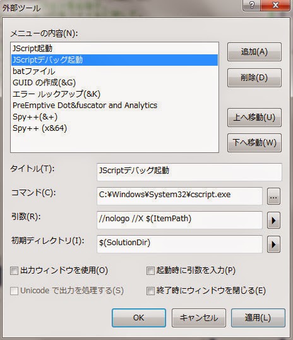Select エラー ルックアップ(&K) list entry
The image size is (293, 340).
pyautogui.click(x=114, y=94)
